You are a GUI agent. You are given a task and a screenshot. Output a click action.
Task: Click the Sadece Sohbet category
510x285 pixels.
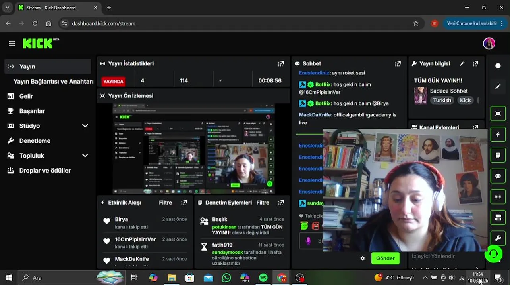(x=449, y=91)
